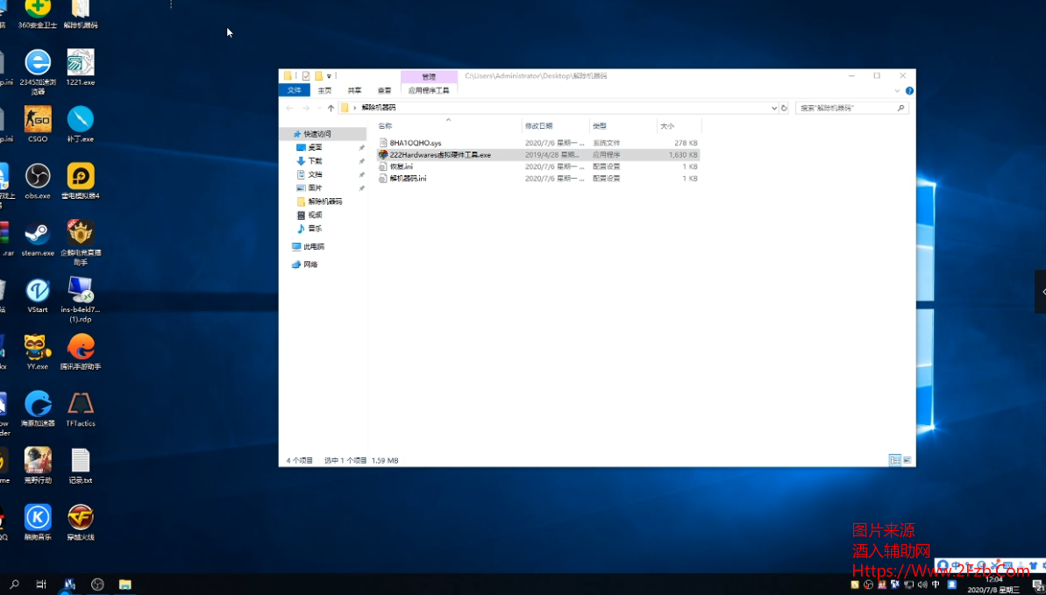This screenshot has width=1046, height=595.
Task: Select the 雷电模拟器4 desktop icon
Action: (80, 181)
